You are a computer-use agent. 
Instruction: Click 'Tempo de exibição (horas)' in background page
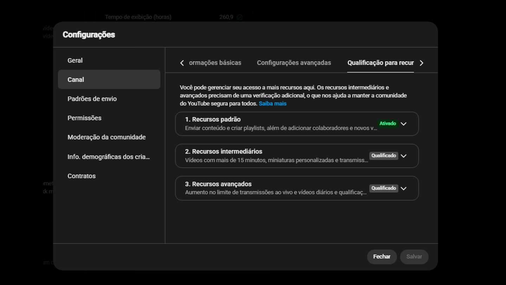point(138,17)
